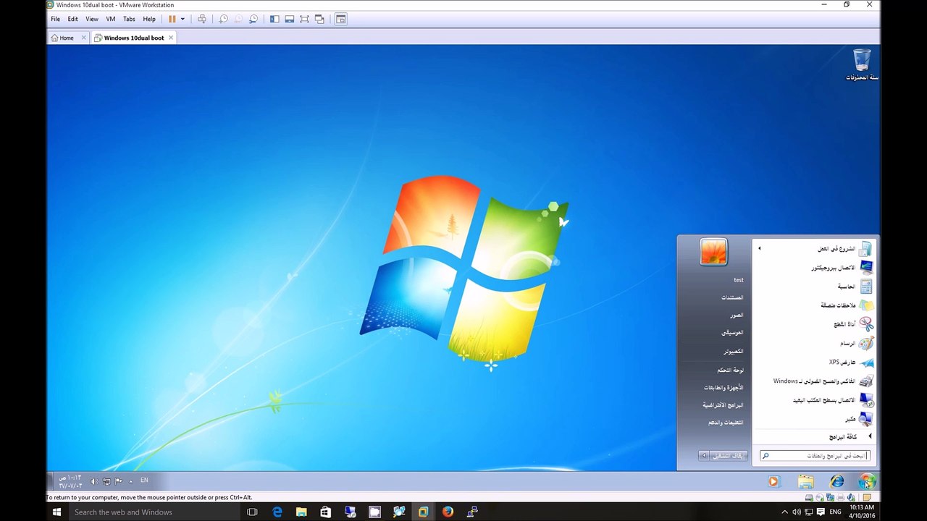The image size is (927, 521).
Task: Open Help and Support (التعليمات والدعم)
Action: click(x=726, y=422)
